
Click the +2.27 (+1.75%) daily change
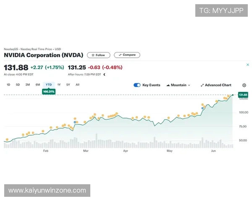coord(47,67)
